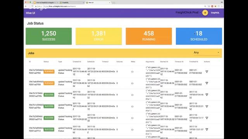Screen dimensions: 248x139
Task: Open the browser three-dot menu
Action: 222,6
